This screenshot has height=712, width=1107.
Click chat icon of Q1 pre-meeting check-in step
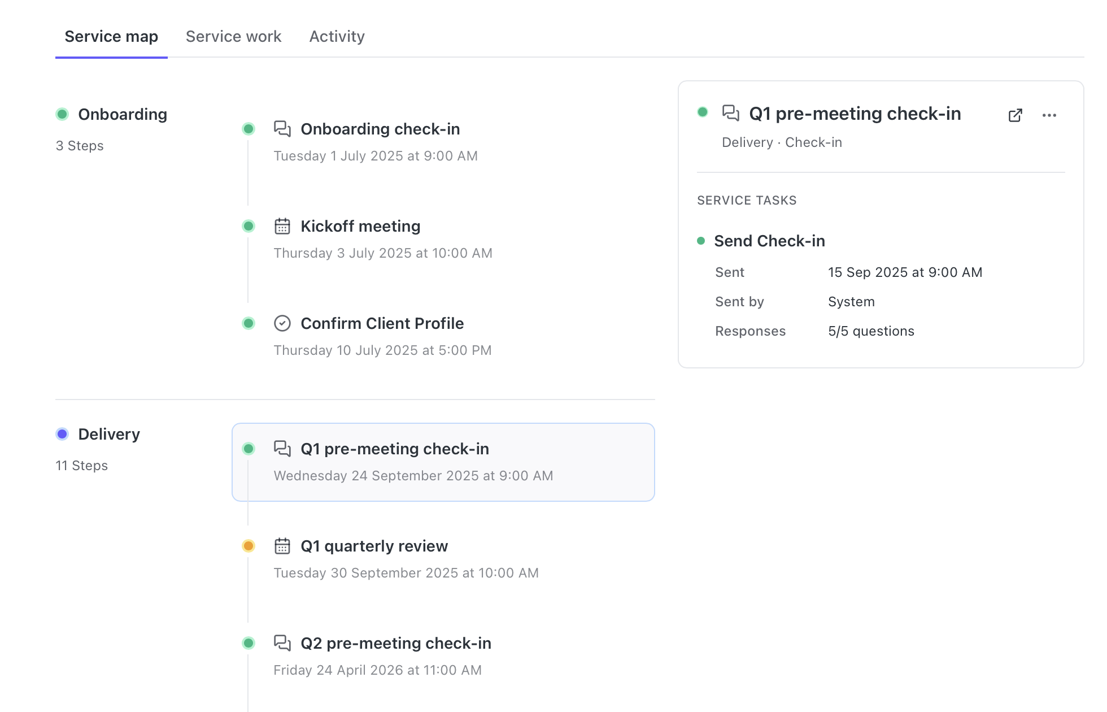282,449
